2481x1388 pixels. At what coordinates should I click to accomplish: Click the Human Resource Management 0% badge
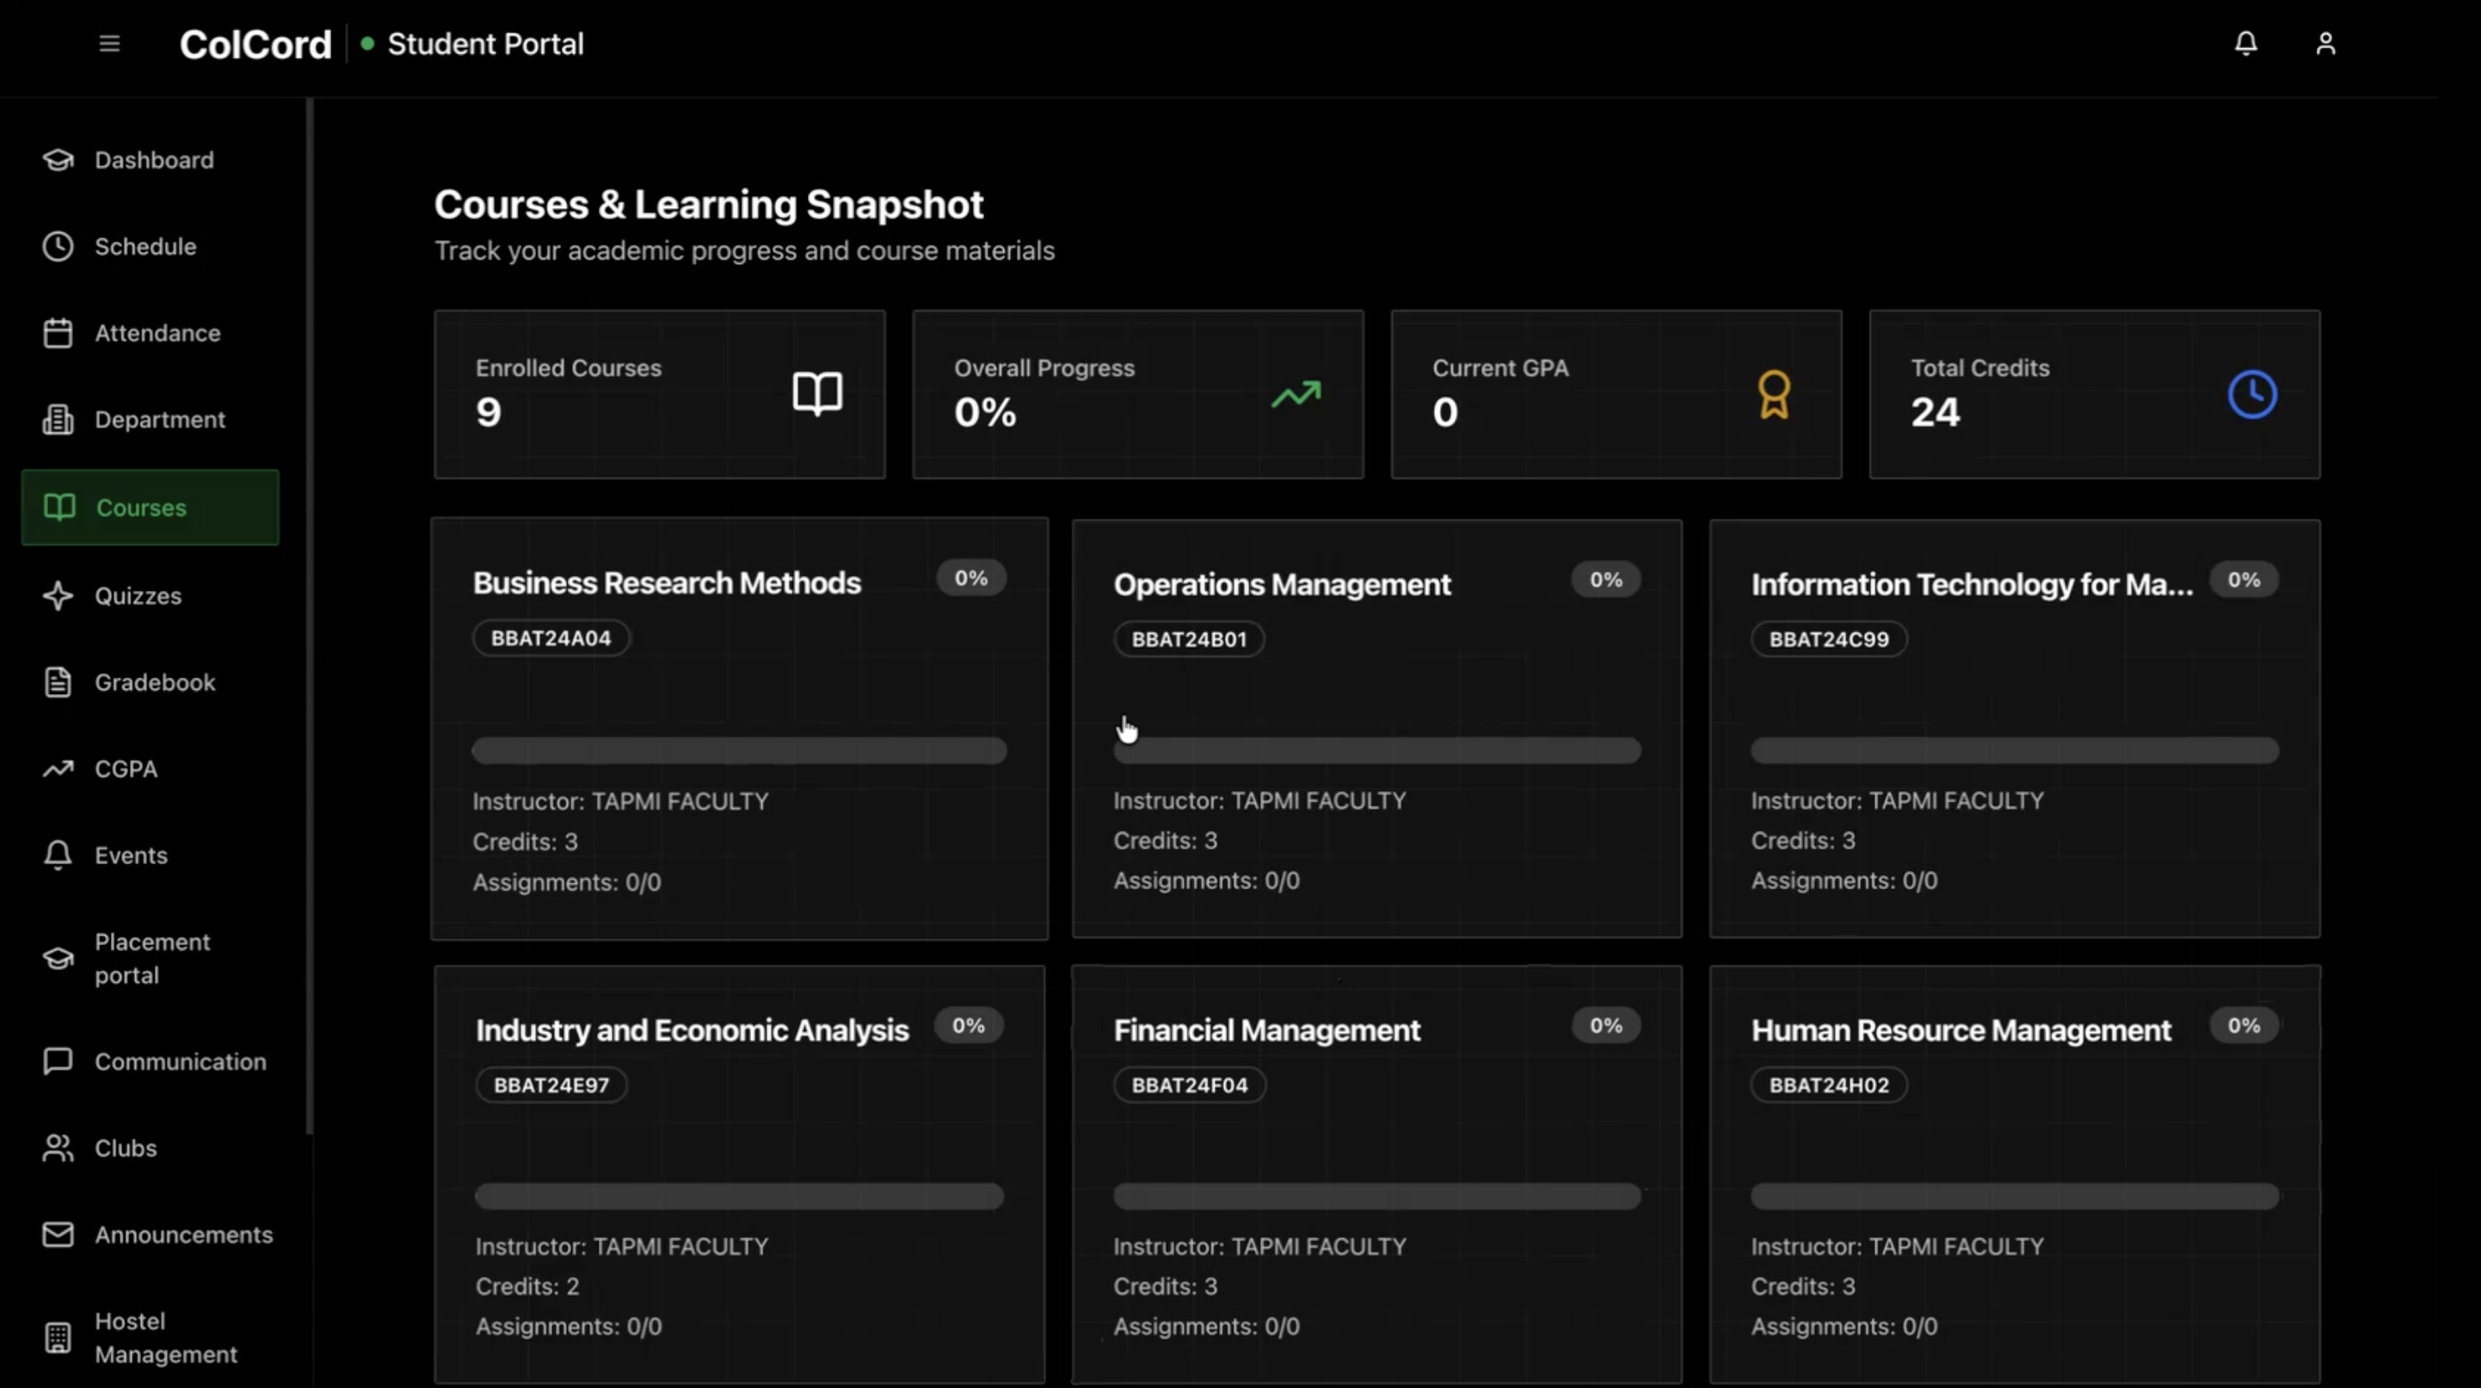pos(2243,1026)
